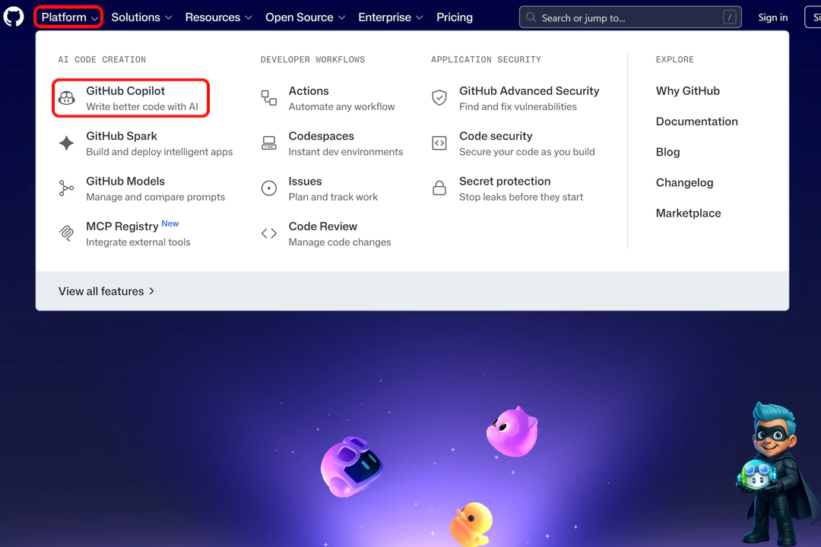The height and width of the screenshot is (547, 821).
Task: Click the MCP Registry tools icon
Action: [65, 232]
